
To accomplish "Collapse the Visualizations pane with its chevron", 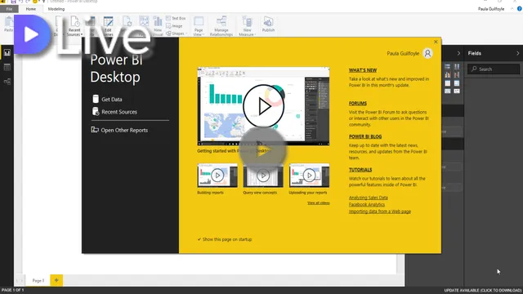I will (x=458, y=53).
